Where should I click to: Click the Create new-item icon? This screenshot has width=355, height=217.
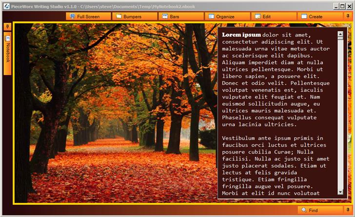point(304,17)
